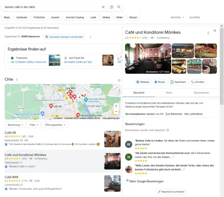Select the Mozart filter chip
This screenshot has width=224, height=197.
[133, 17]
